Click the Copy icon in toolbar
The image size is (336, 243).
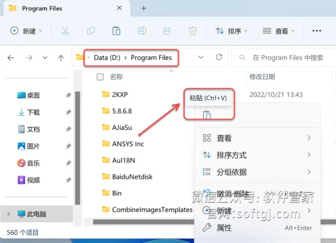(91, 31)
